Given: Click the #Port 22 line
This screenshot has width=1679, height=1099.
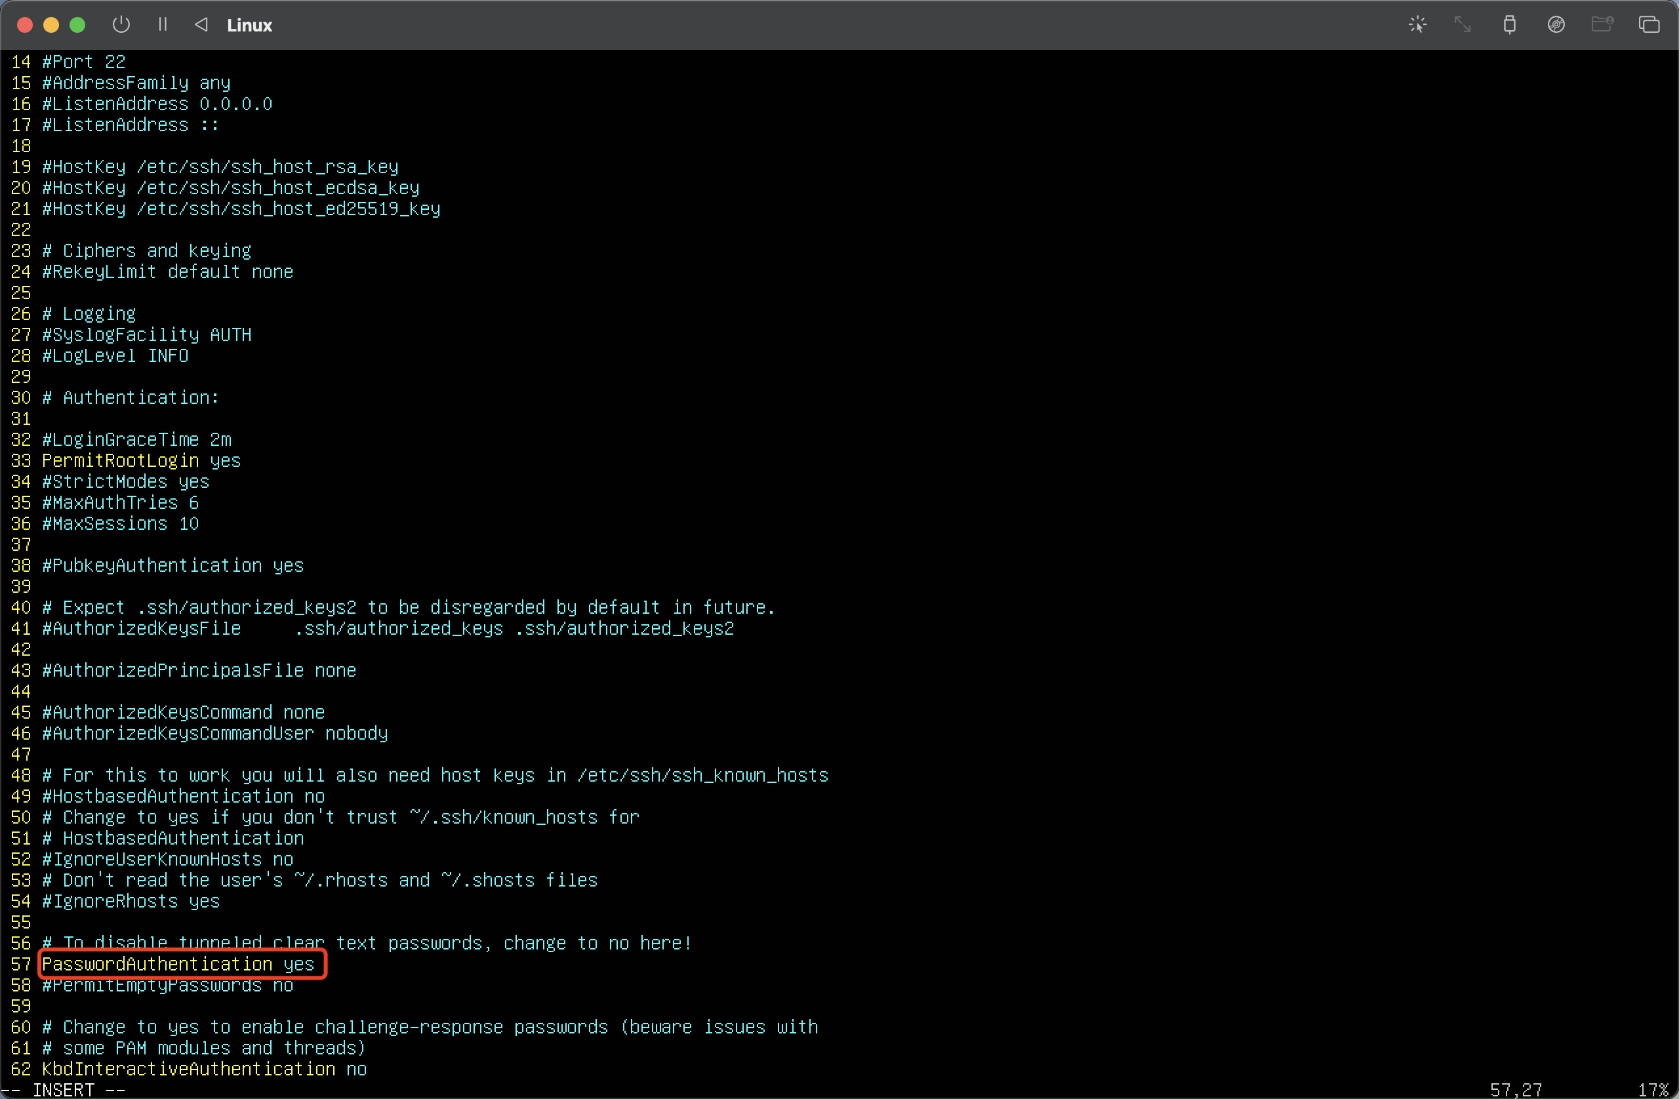Looking at the screenshot, I should pos(83,62).
